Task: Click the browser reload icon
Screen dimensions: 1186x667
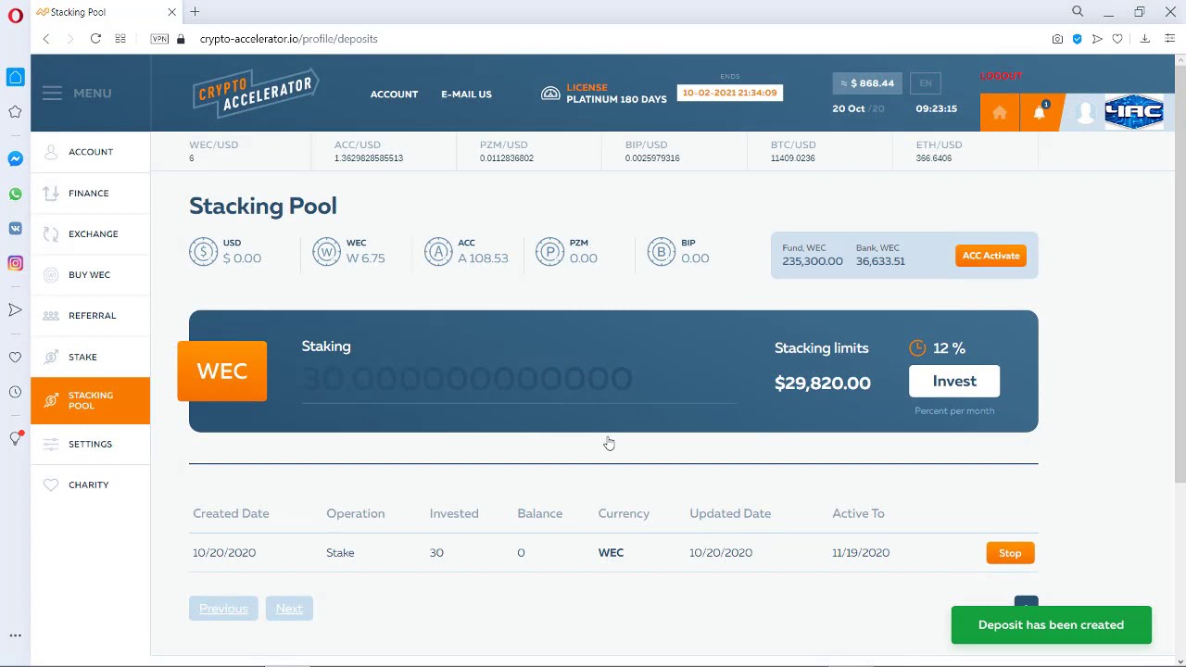Action: click(95, 39)
